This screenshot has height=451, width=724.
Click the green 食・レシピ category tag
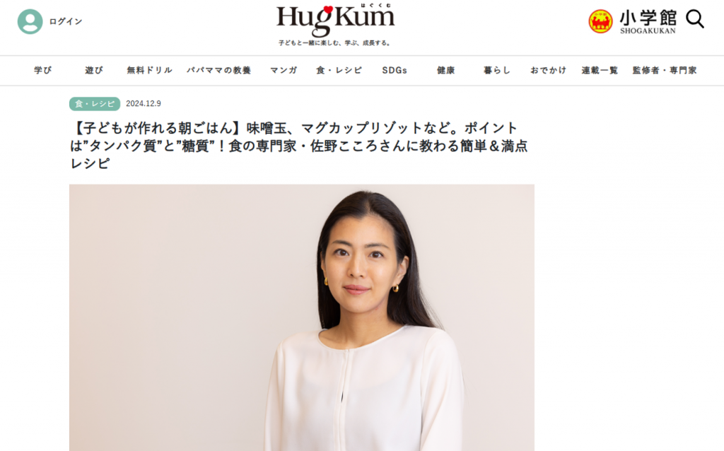[x=95, y=104]
